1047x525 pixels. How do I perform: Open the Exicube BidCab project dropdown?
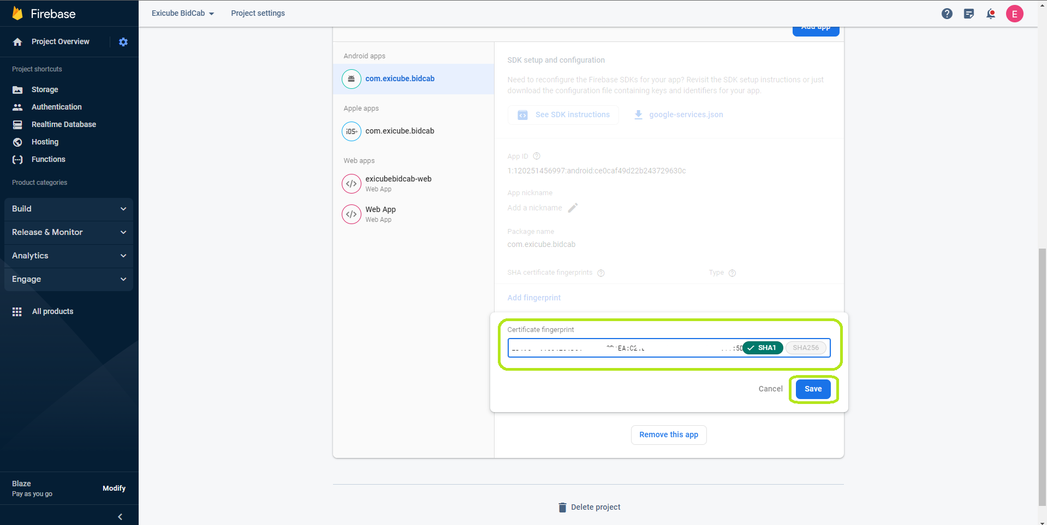tap(182, 13)
